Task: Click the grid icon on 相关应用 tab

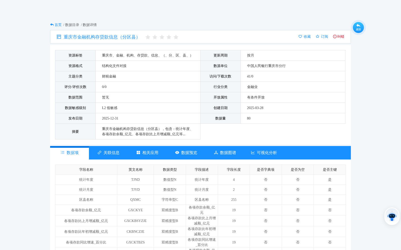Action: [x=138, y=152]
